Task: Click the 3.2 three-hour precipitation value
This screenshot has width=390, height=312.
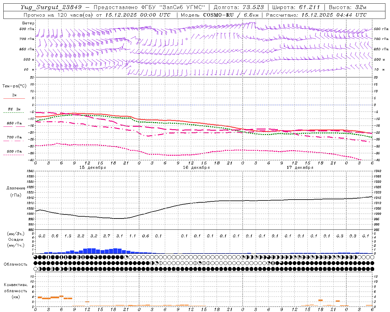Action: pos(94,236)
